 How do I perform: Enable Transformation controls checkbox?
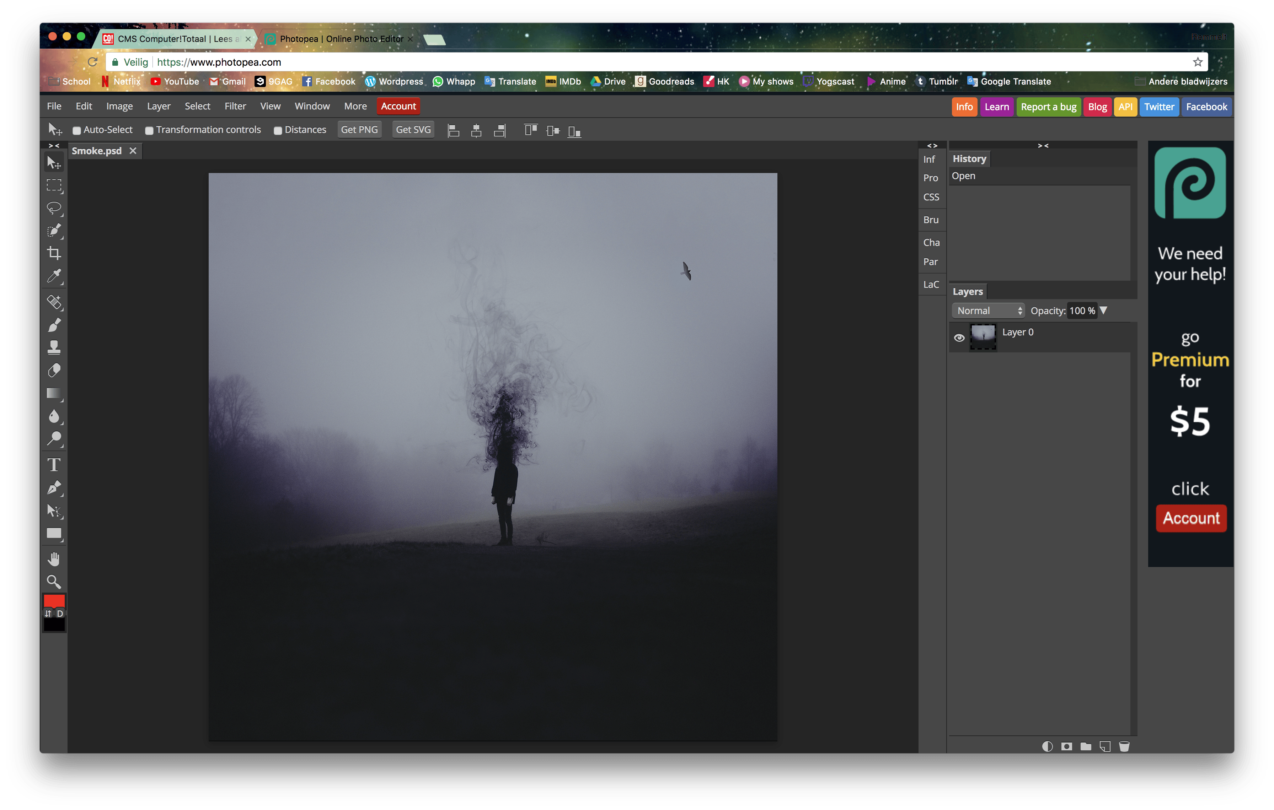point(149,131)
